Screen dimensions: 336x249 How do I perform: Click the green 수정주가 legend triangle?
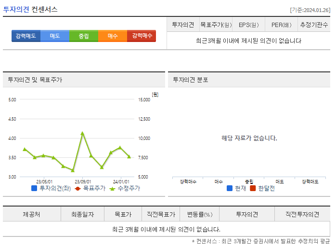coord(112,189)
